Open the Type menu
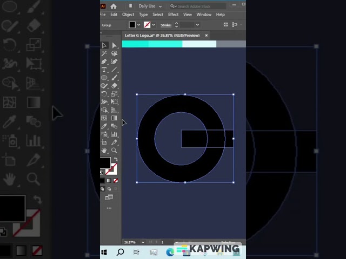The height and width of the screenshot is (259, 346). click(x=143, y=15)
